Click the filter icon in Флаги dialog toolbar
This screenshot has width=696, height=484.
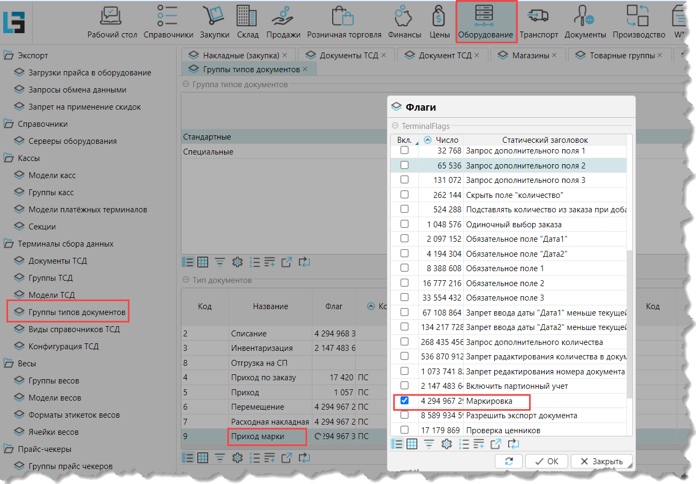(429, 444)
